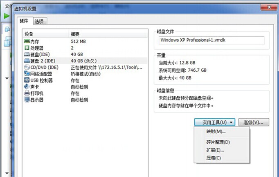279x177 pixels.
Task: Click the disk file name field
Action: point(211,40)
